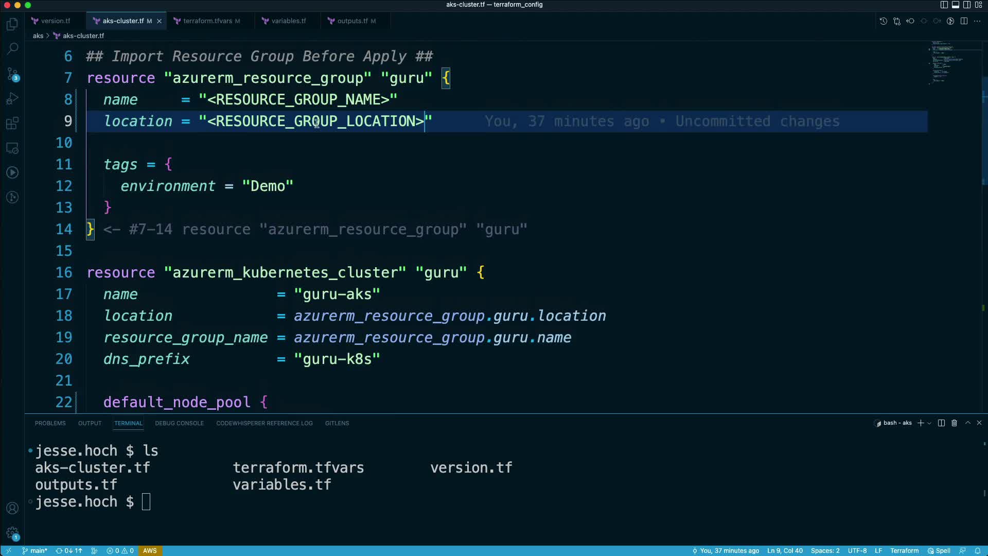
Task: Open new terminal profile dropdown arrow
Action: pyautogui.click(x=929, y=423)
